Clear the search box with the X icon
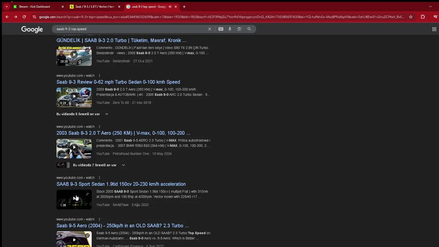This screenshot has height=247, width=439. 210,29
